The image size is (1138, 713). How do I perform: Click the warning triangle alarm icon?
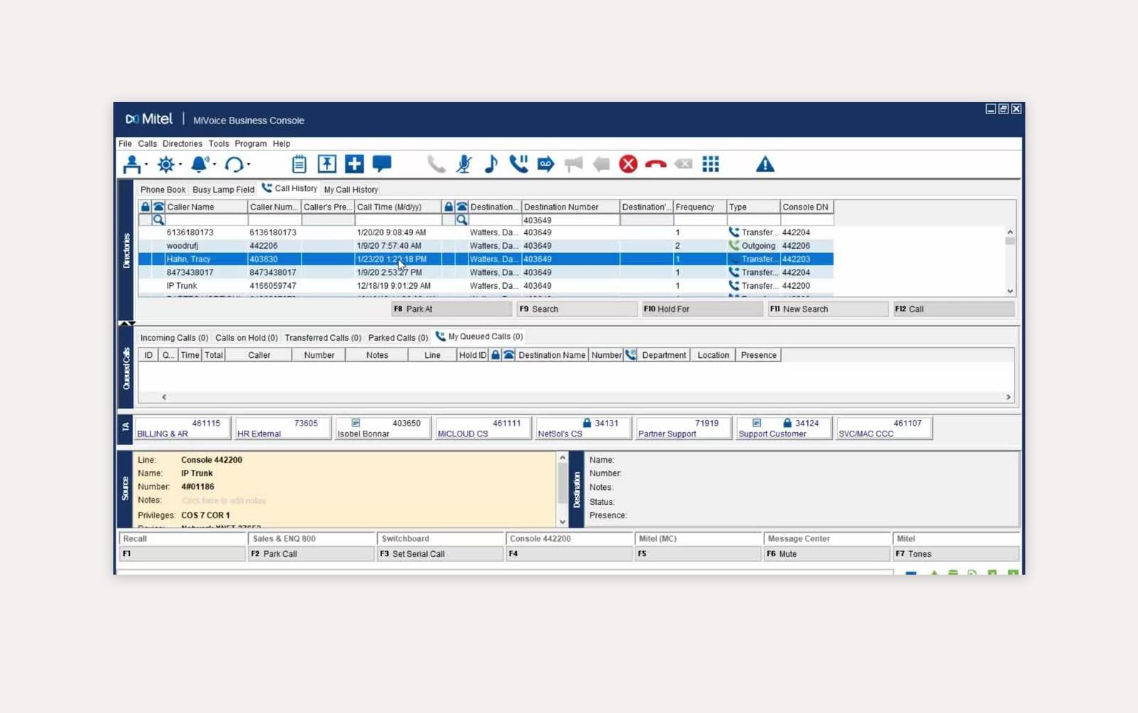[765, 165]
